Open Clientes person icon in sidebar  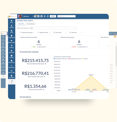click(12, 26)
